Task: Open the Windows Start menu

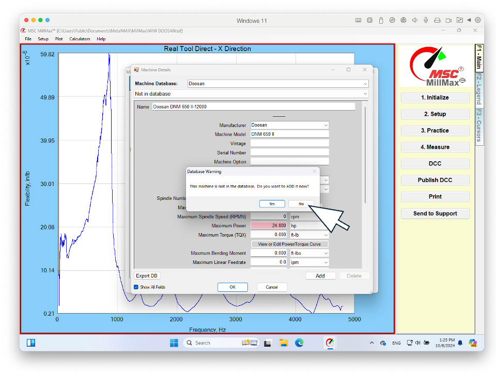Action: click(x=174, y=343)
